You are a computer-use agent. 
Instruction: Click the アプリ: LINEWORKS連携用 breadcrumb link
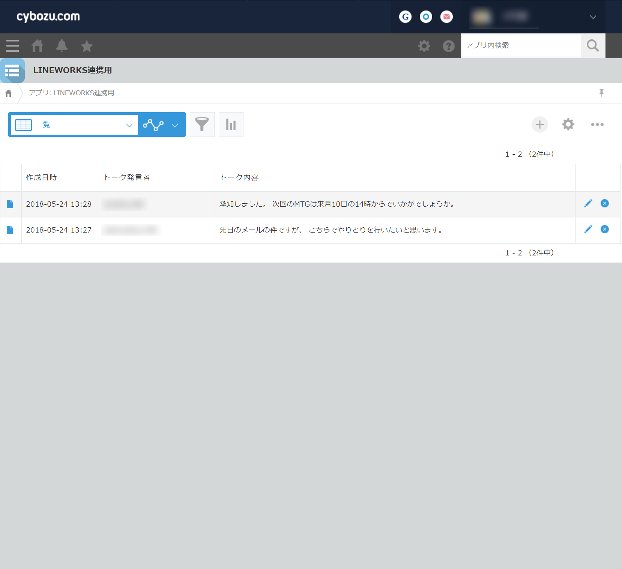pos(71,93)
